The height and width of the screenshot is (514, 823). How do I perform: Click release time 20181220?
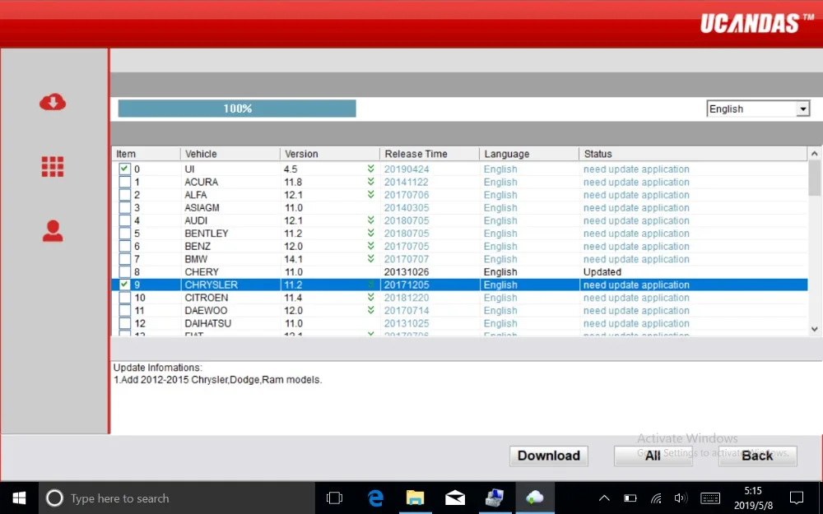[407, 298]
